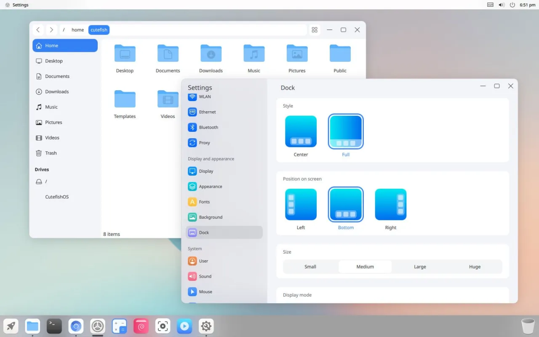Open Appearance settings in the sidebar
539x337 pixels.
pos(211,186)
